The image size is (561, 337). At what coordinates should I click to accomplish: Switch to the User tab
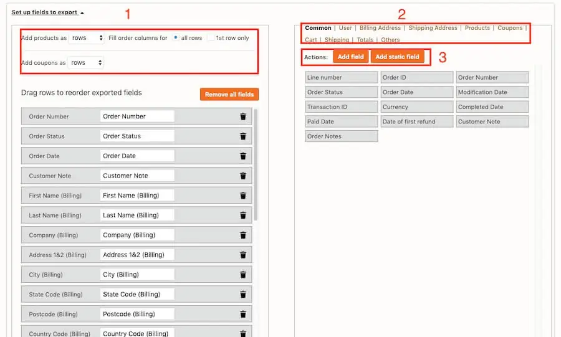[x=345, y=28]
